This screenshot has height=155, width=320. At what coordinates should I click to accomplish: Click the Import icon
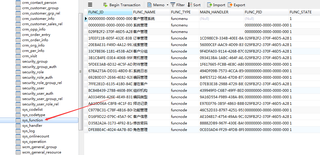[x=210, y=5]
